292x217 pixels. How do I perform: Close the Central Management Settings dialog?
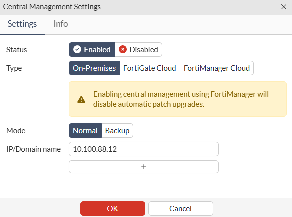(x=284, y=7)
